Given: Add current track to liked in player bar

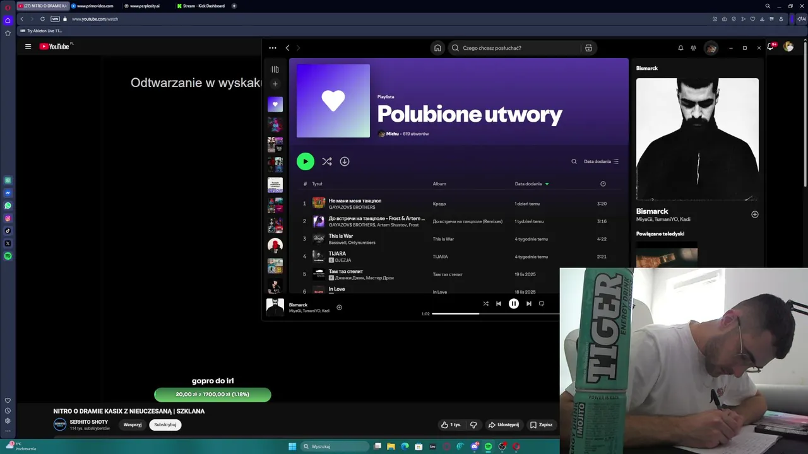Looking at the screenshot, I should tap(339, 308).
